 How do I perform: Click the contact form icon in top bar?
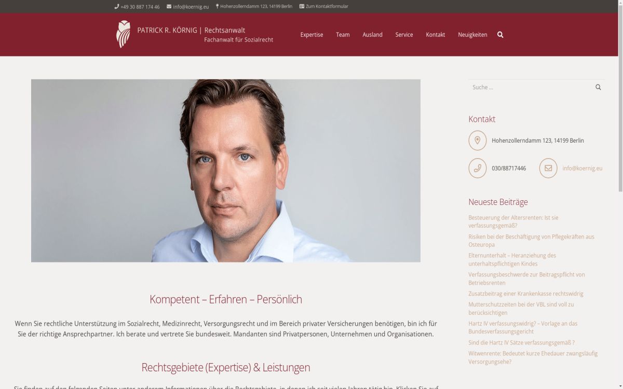pos(302,7)
